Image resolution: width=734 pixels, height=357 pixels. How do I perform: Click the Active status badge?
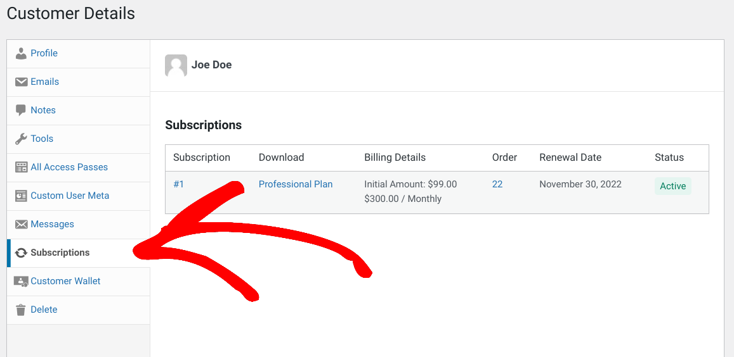click(x=672, y=186)
